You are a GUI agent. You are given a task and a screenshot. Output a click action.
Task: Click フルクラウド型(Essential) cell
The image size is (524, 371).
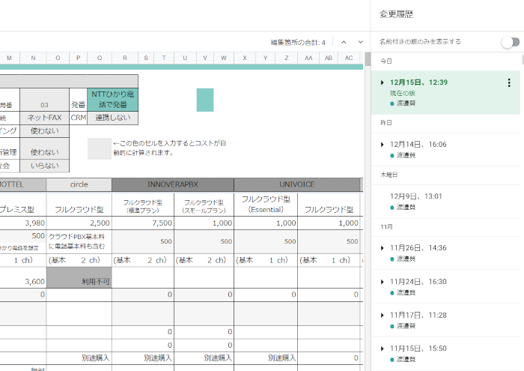click(x=266, y=204)
